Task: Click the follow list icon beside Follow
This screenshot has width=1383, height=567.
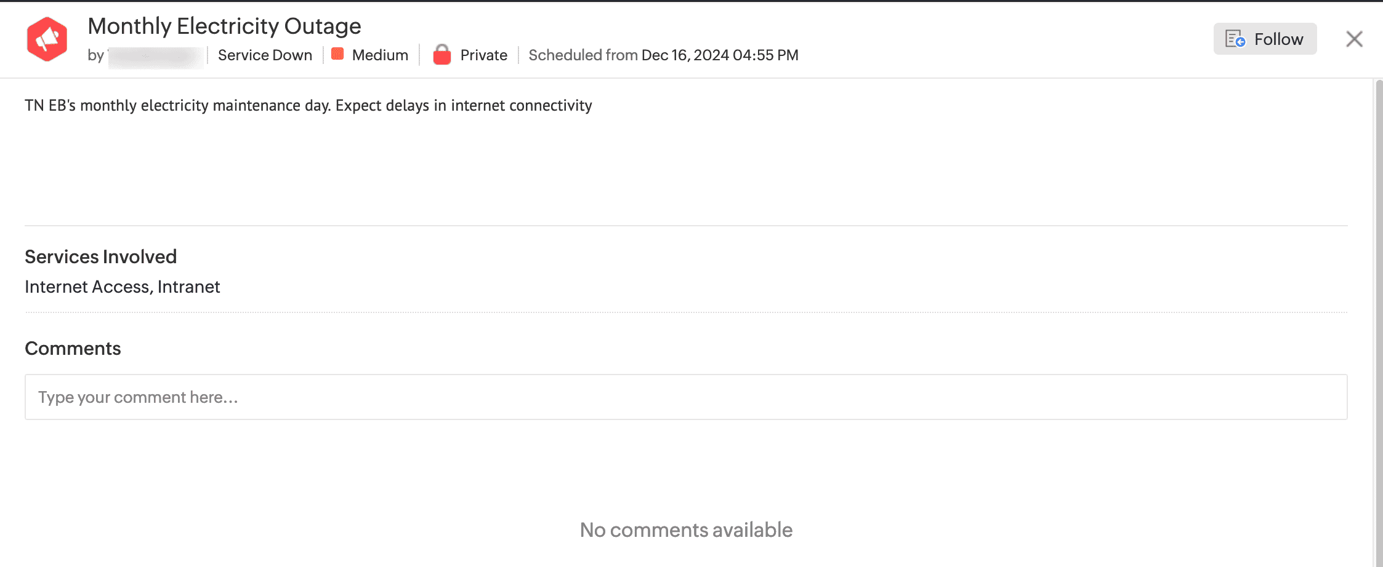Action: coord(1235,39)
